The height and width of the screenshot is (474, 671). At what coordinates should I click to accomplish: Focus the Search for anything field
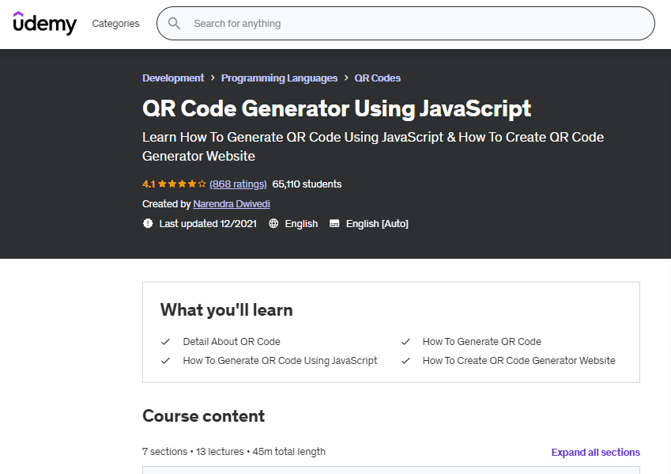(411, 24)
